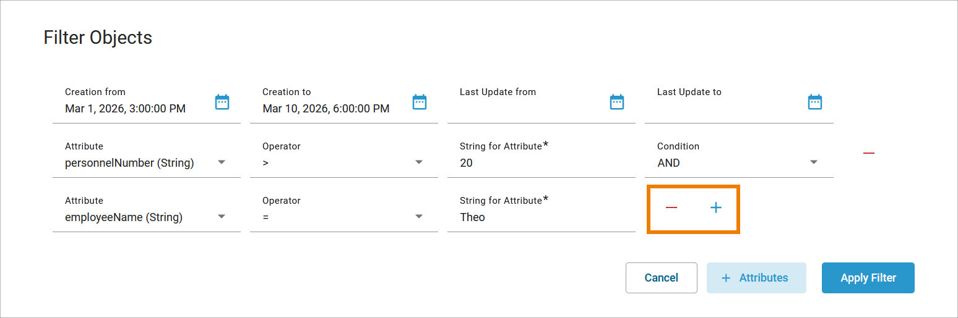Expand the personnelNumber Attribute dropdown

pos(222,162)
